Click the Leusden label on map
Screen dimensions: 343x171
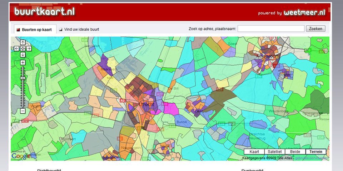tap(284, 75)
